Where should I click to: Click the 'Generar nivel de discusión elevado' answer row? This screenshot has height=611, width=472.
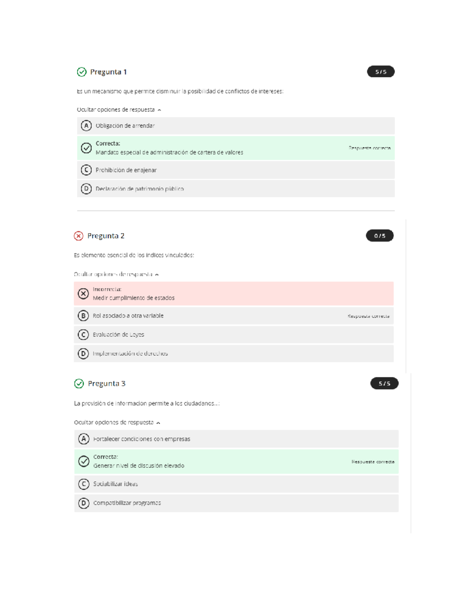pos(236,461)
